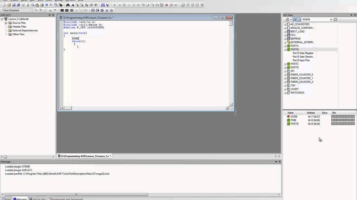357x200 pixels.
Task: Open project configuration options gear icon
Action: click(112, 10)
